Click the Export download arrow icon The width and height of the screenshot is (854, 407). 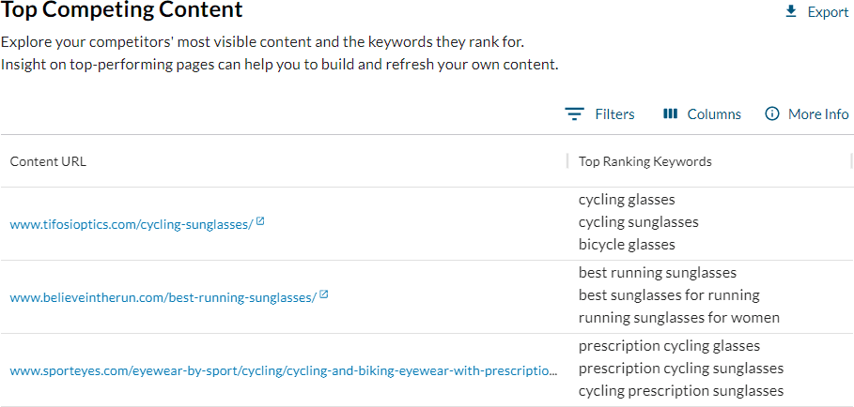pyautogui.click(x=791, y=11)
